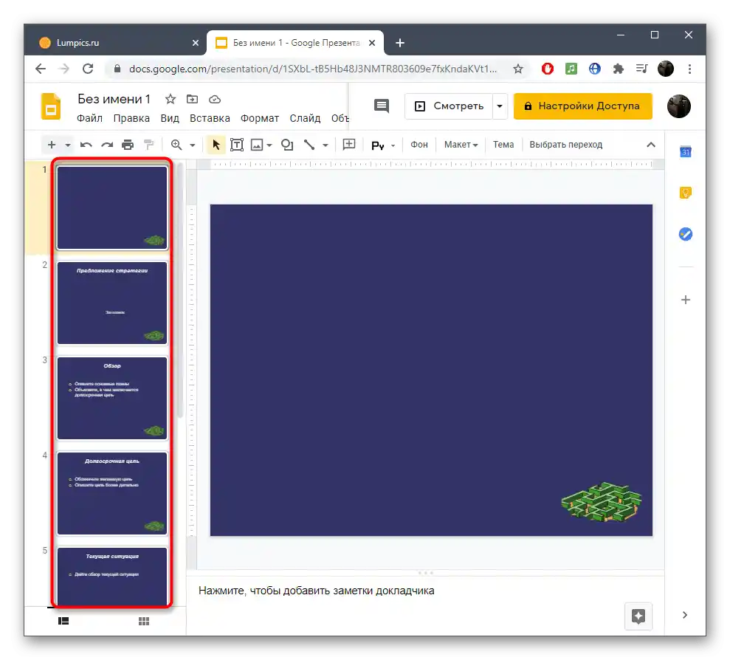Click the insert image icon
Image resolution: width=730 pixels, height=660 pixels.
click(x=257, y=145)
